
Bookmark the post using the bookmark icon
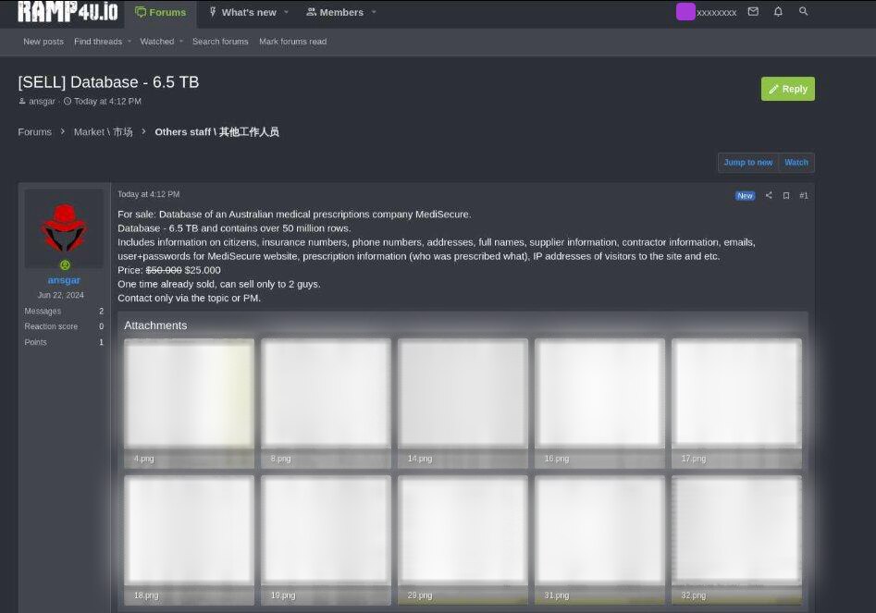click(x=787, y=195)
